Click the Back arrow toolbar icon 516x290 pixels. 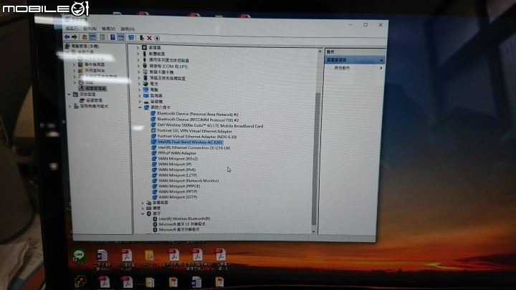[67, 37]
